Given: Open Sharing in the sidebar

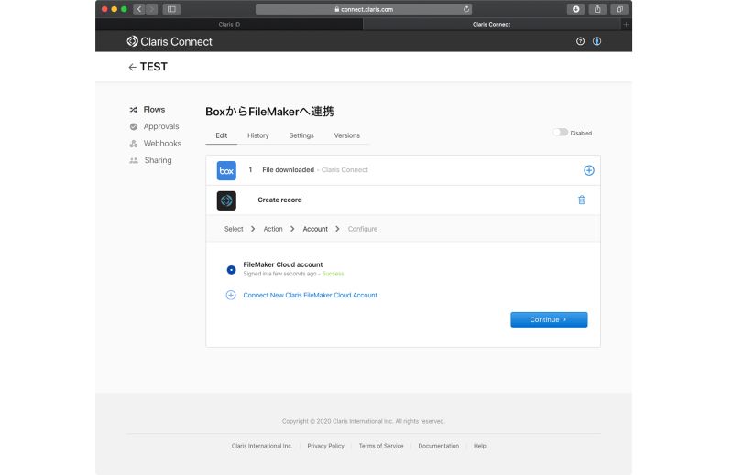Looking at the screenshot, I should pyautogui.click(x=158, y=160).
